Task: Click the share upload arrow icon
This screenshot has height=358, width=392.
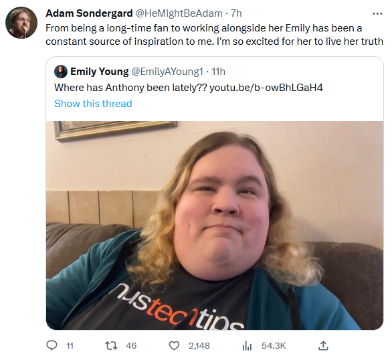Action: (x=323, y=345)
